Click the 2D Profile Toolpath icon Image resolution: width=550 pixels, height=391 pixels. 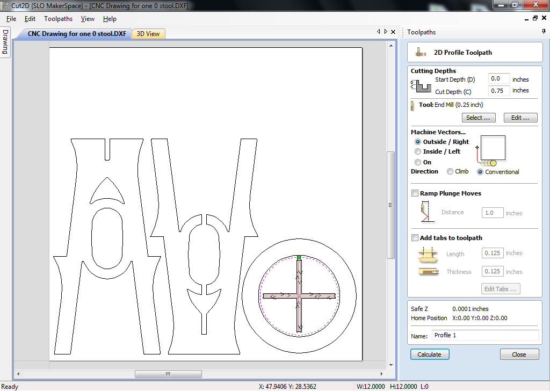(x=421, y=52)
